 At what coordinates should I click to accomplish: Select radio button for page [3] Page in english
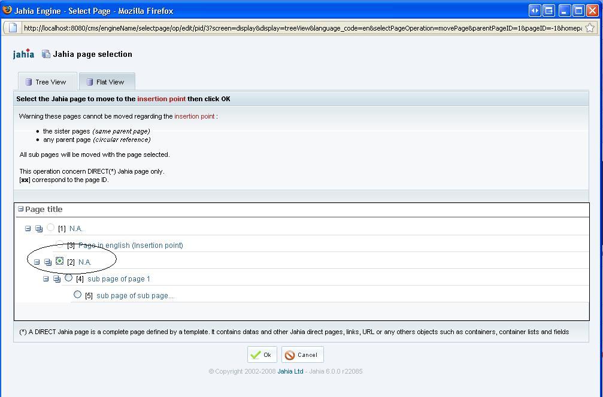tap(60, 244)
